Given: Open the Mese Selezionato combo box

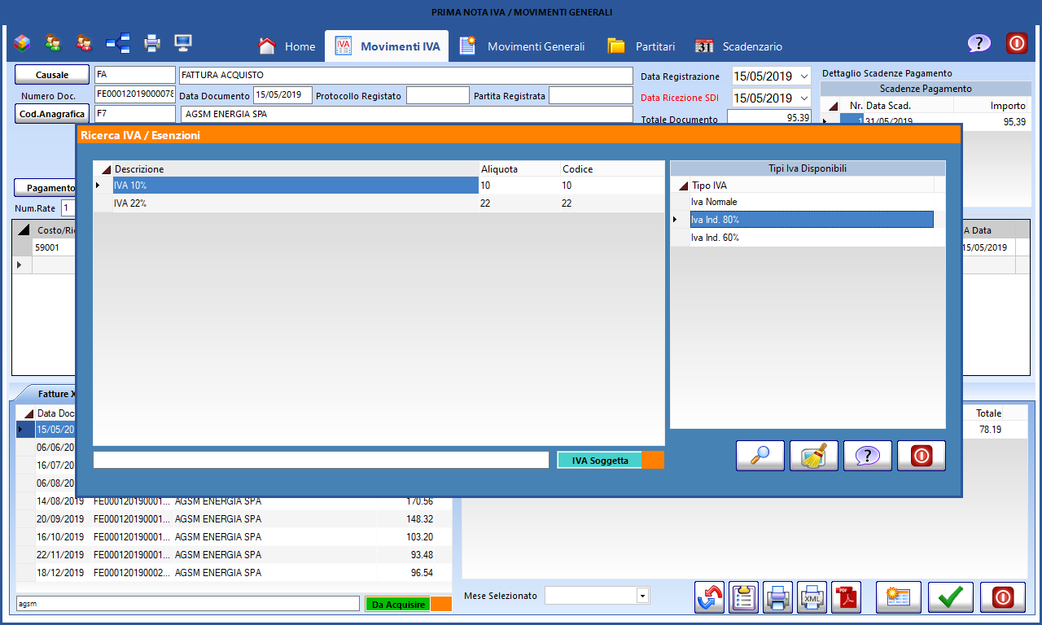Looking at the screenshot, I should tap(643, 596).
